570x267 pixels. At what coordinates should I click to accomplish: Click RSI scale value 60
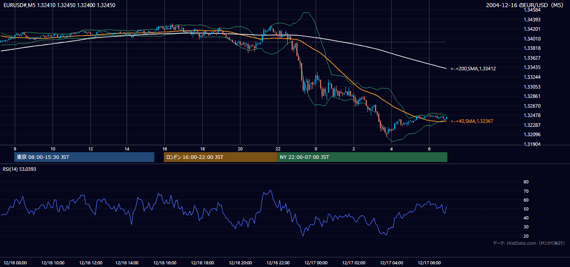point(526,200)
